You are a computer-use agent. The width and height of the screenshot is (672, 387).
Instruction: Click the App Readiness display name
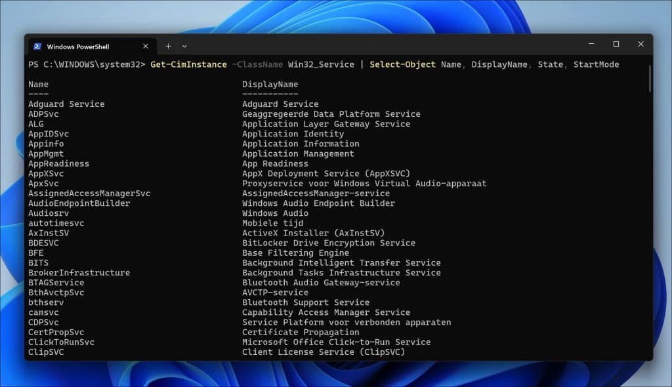[275, 163]
